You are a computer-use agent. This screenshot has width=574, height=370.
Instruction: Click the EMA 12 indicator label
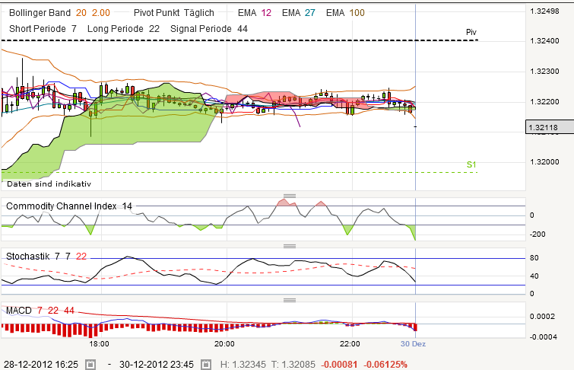pos(255,13)
